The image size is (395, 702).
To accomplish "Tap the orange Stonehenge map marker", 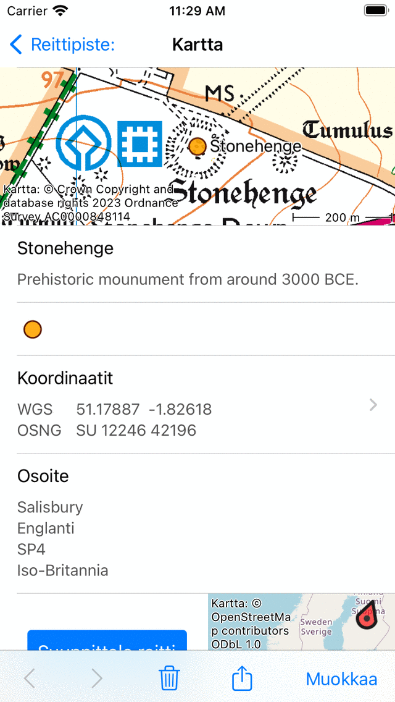I will [x=197, y=146].
